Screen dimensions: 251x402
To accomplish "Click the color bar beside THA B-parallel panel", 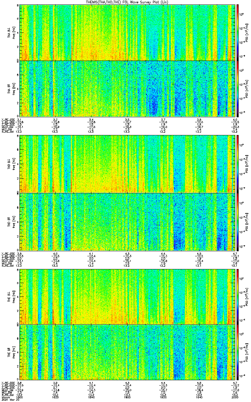I will (238, 88).
